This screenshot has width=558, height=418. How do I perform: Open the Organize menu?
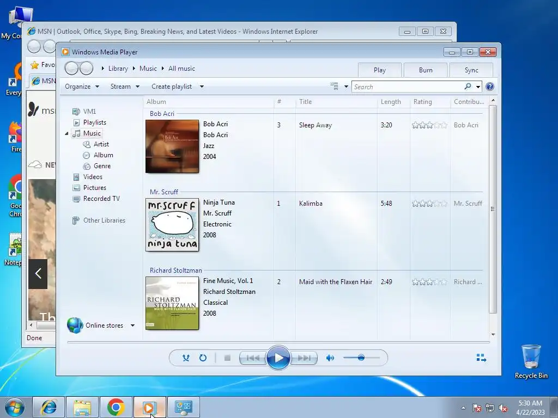coord(82,87)
